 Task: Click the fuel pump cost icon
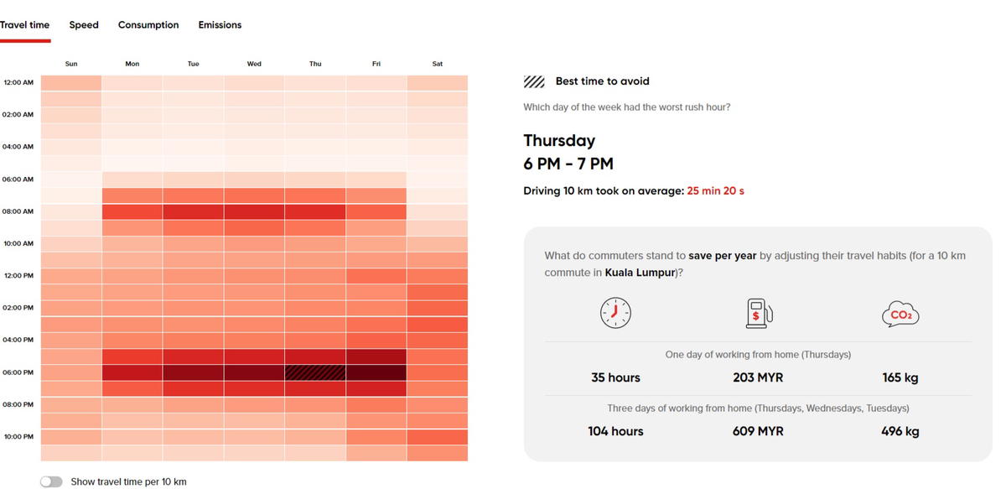pyautogui.click(x=758, y=313)
